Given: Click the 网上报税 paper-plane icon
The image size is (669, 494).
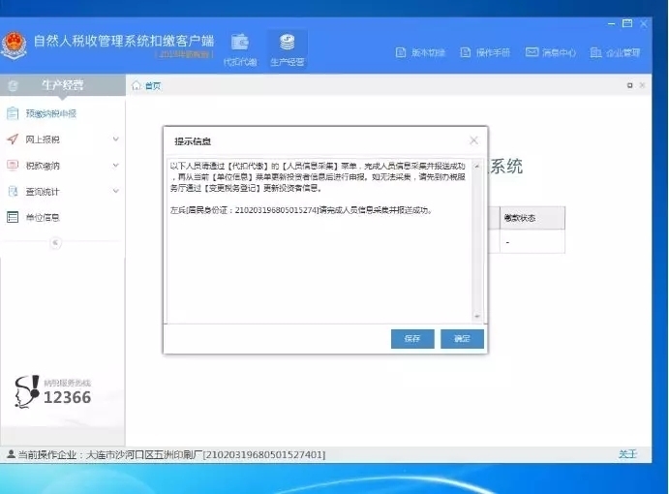Looking at the screenshot, I should tap(13, 139).
